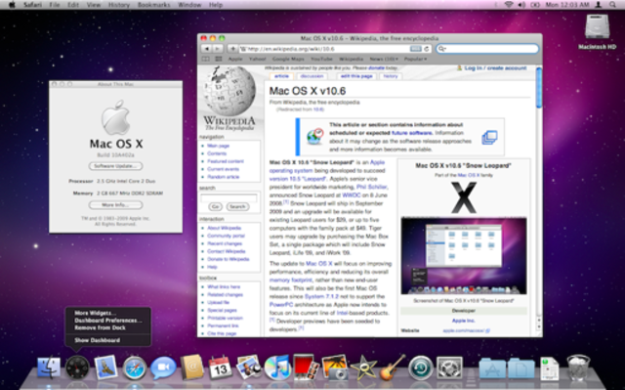Open Time Machine from the Dock
Viewport: 625px width, 390px height.
(421, 368)
